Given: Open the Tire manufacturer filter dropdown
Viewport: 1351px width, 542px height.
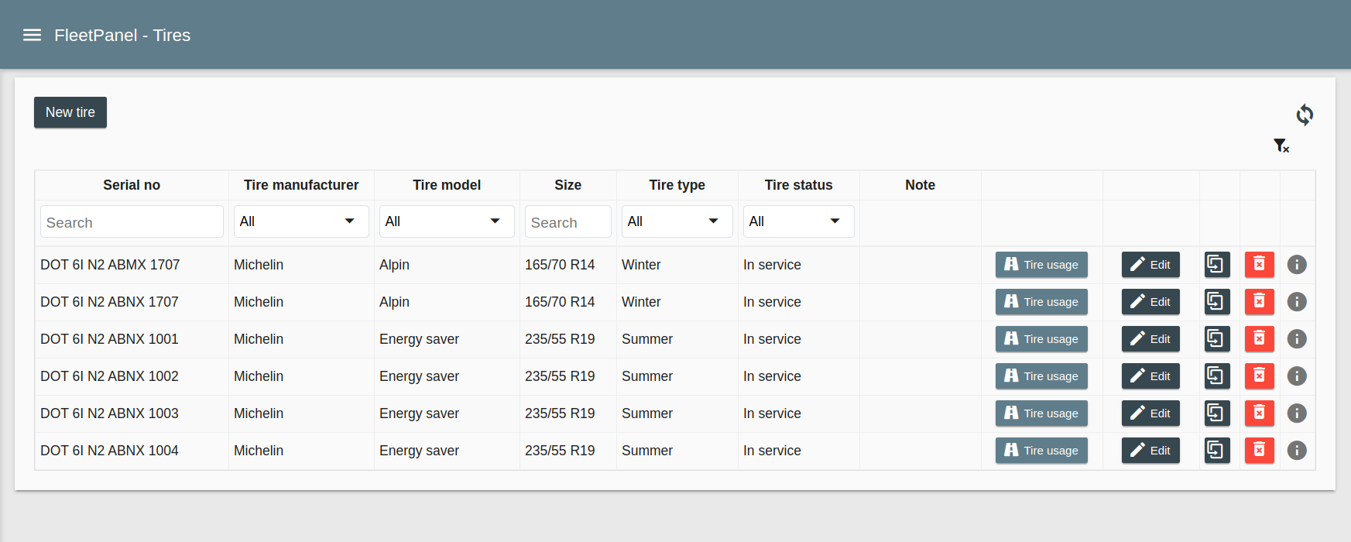Looking at the screenshot, I should tap(301, 221).
